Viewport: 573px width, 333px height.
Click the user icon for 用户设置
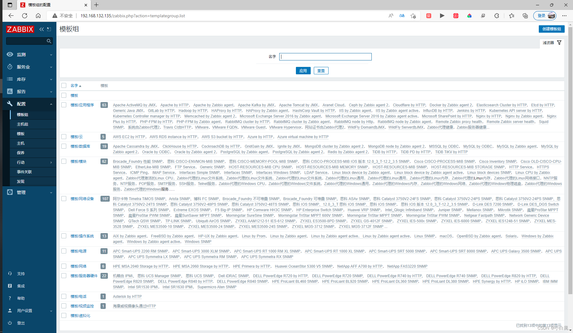[10, 310]
